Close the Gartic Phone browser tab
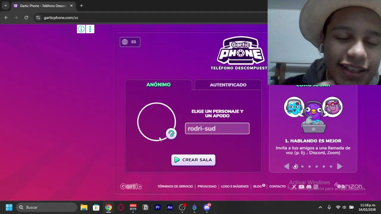Image resolution: width=381 pixels, height=214 pixels. pos(71,6)
